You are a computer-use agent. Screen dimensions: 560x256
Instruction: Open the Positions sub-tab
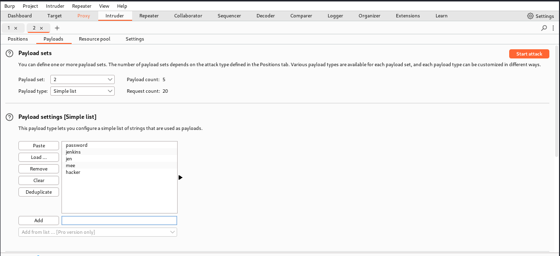pyautogui.click(x=18, y=39)
